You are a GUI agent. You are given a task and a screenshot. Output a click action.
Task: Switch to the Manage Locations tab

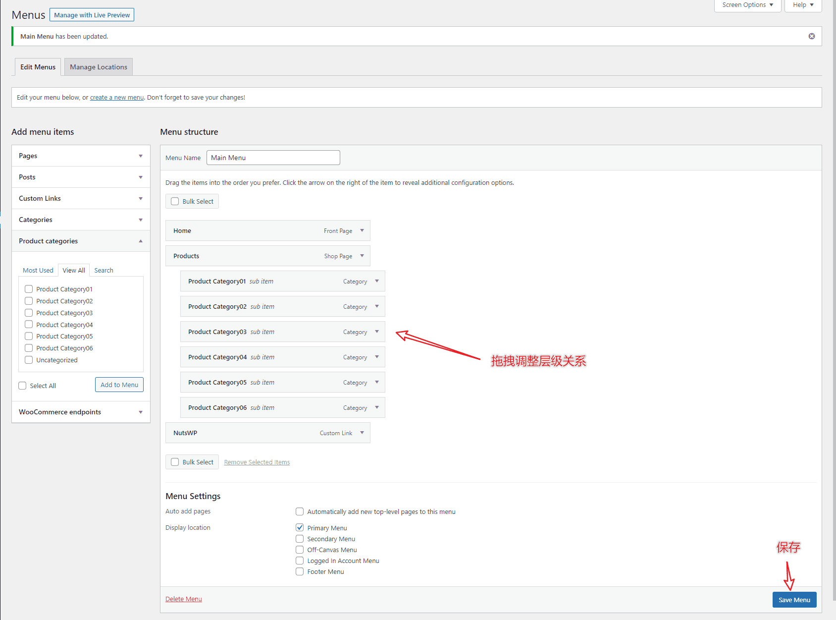click(98, 66)
